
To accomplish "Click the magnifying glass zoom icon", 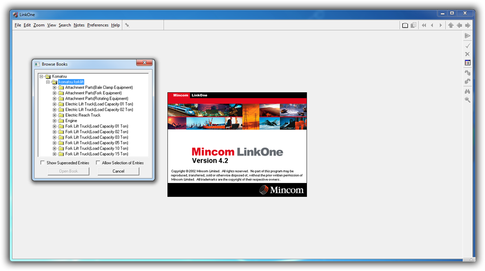I will point(467,100).
